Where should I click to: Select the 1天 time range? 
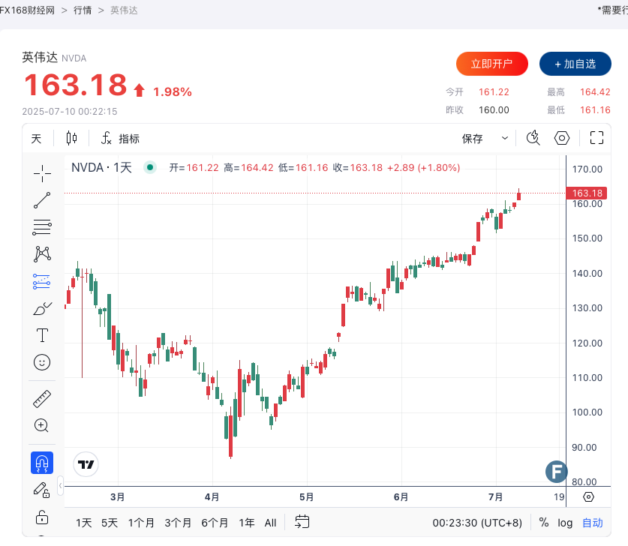tap(84, 523)
